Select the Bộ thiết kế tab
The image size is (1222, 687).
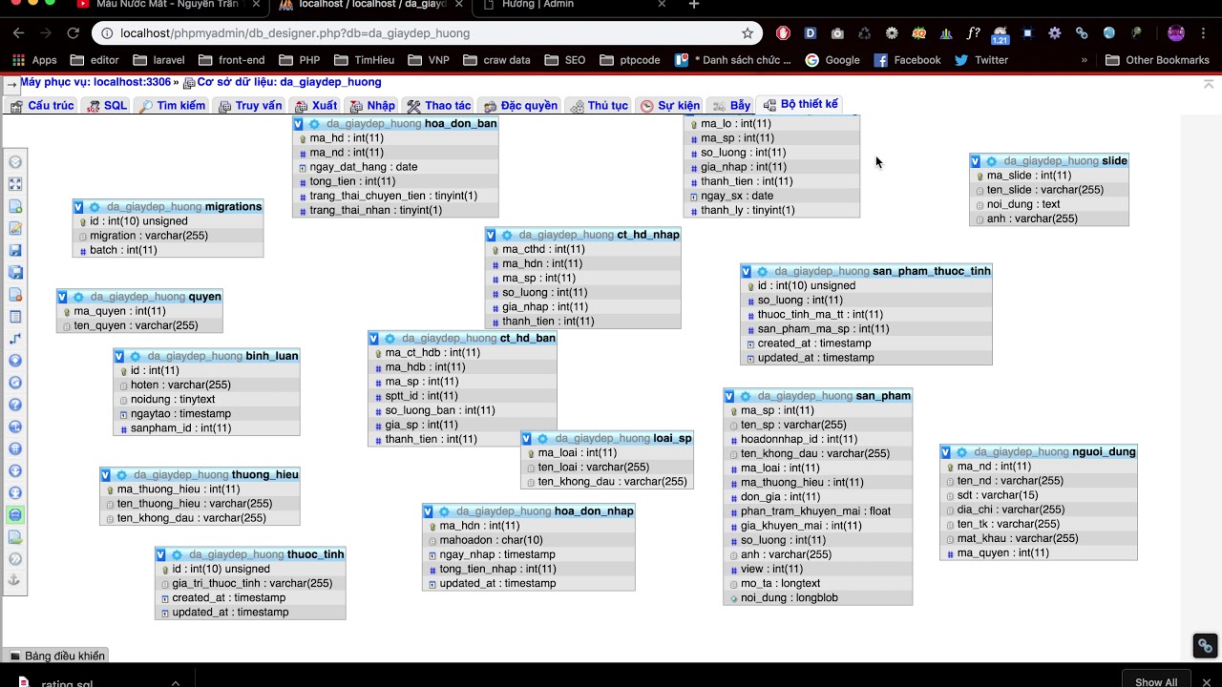click(801, 104)
